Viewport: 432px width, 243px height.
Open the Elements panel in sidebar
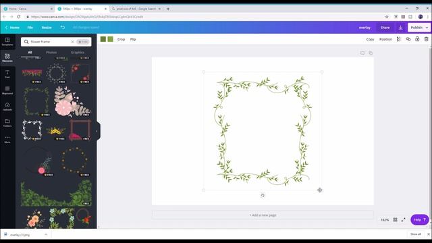coord(7,57)
